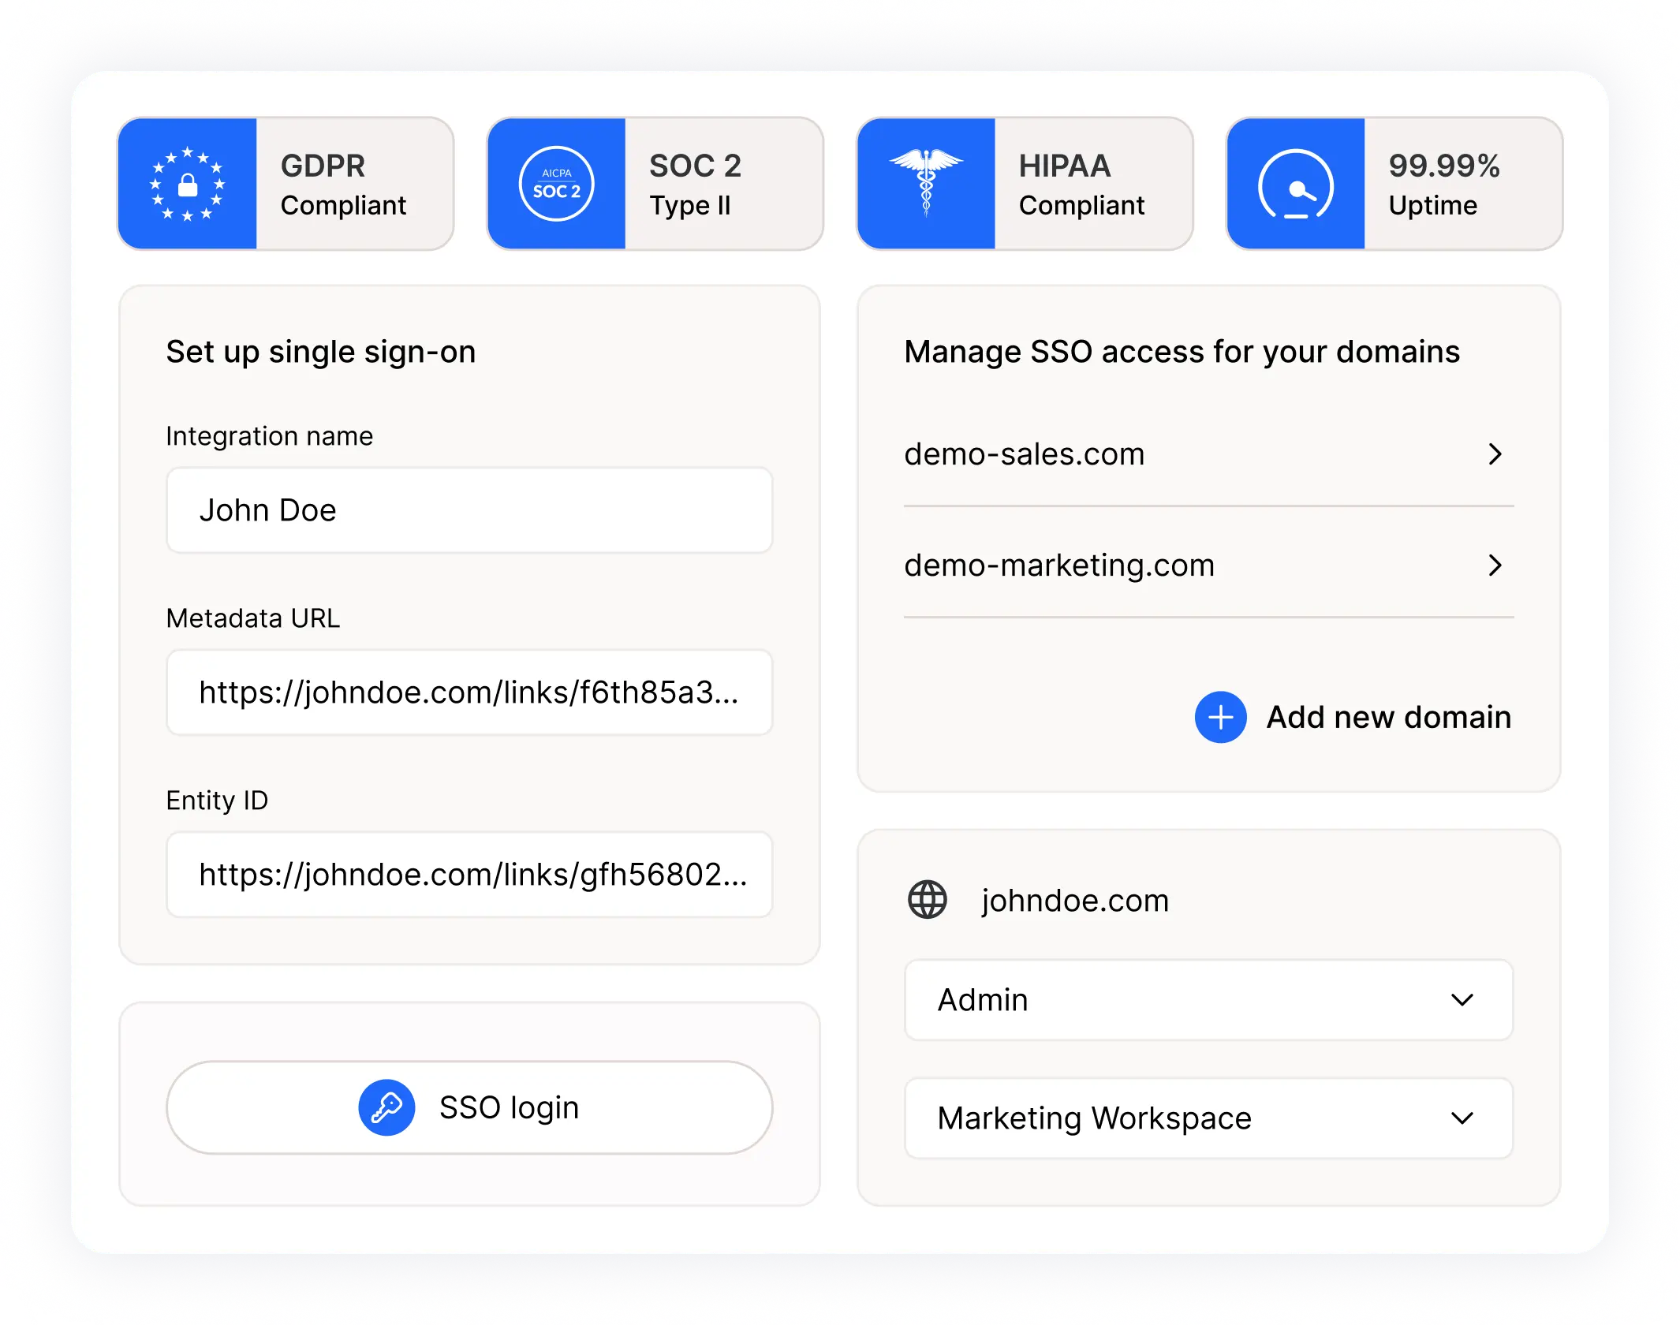This screenshot has width=1680, height=1325.
Task: Click into the Entity ID field
Action: pos(469,875)
